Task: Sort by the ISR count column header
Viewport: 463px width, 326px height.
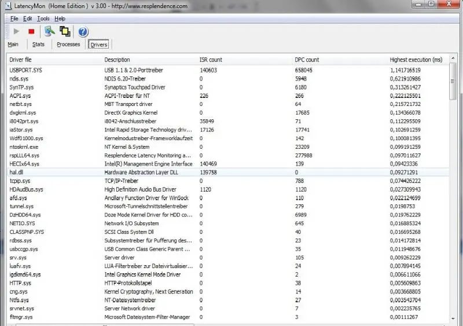Action: click(x=211, y=60)
